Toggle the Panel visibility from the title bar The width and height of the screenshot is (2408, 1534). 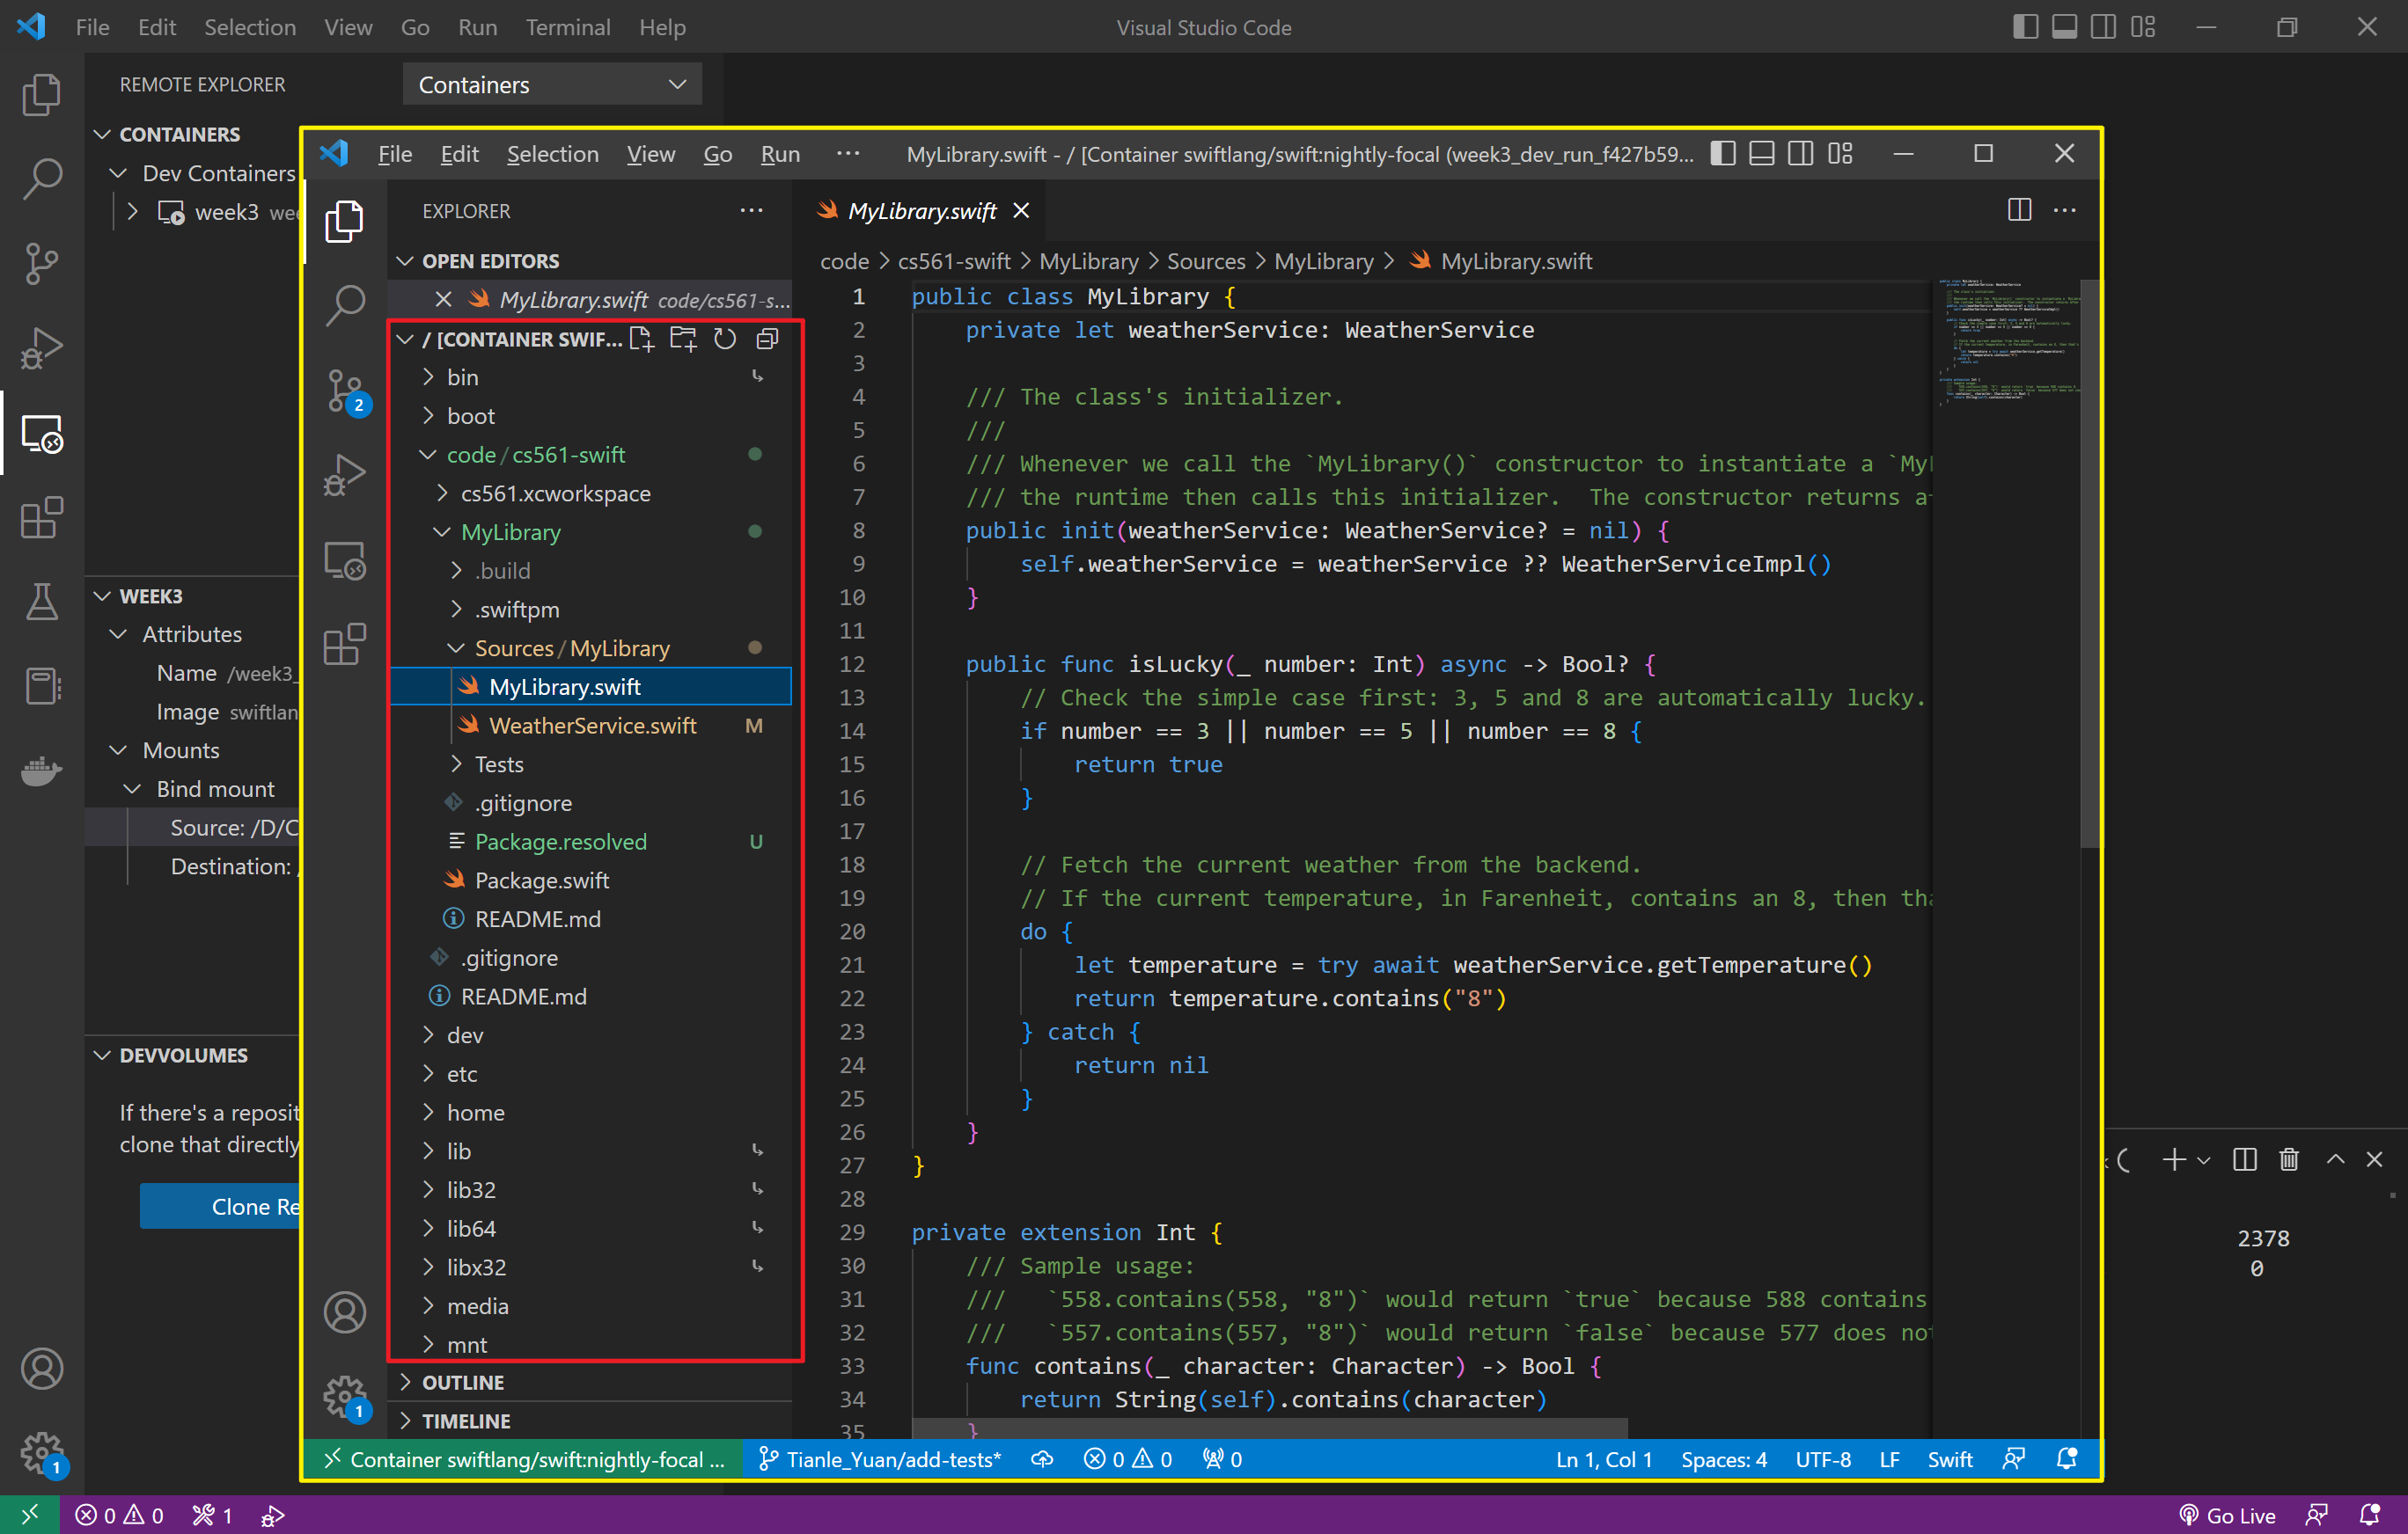point(1760,153)
